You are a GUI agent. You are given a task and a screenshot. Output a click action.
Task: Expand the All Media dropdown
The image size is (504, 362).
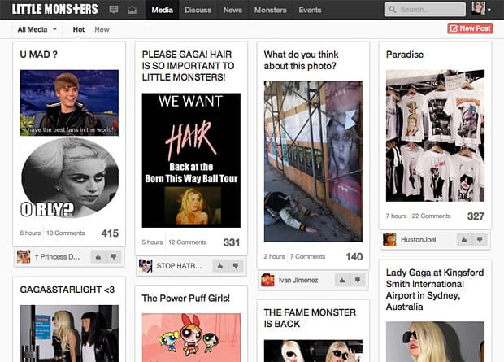(37, 29)
